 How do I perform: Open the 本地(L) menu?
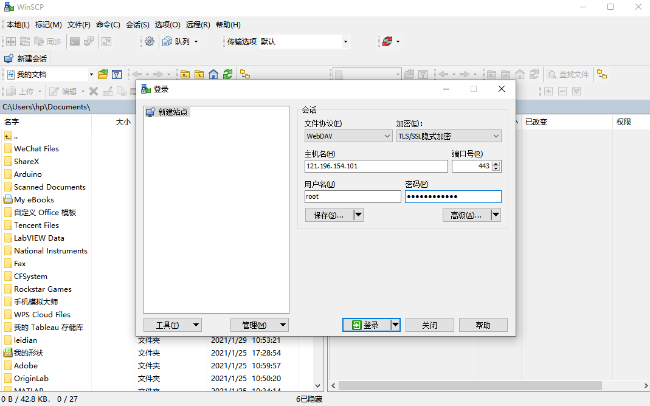click(x=18, y=25)
